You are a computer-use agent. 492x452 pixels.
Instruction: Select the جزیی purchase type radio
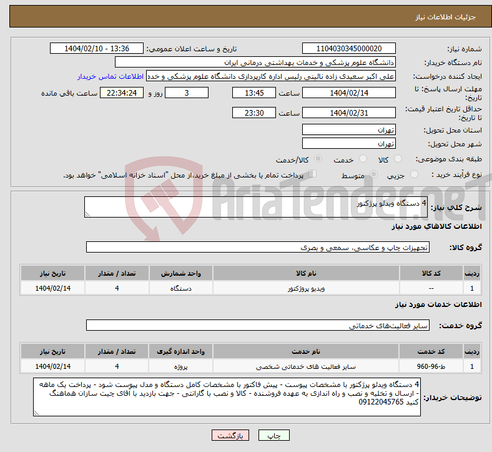click(x=414, y=174)
